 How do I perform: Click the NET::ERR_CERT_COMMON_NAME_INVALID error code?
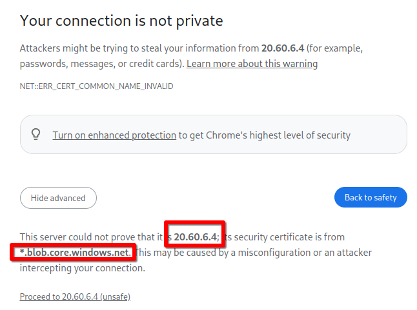pyautogui.click(x=97, y=86)
